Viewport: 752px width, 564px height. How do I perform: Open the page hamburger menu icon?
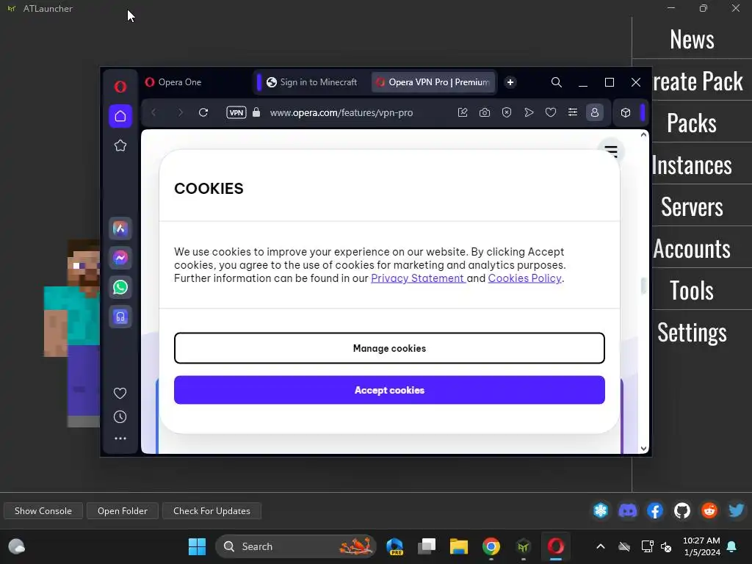pos(610,151)
